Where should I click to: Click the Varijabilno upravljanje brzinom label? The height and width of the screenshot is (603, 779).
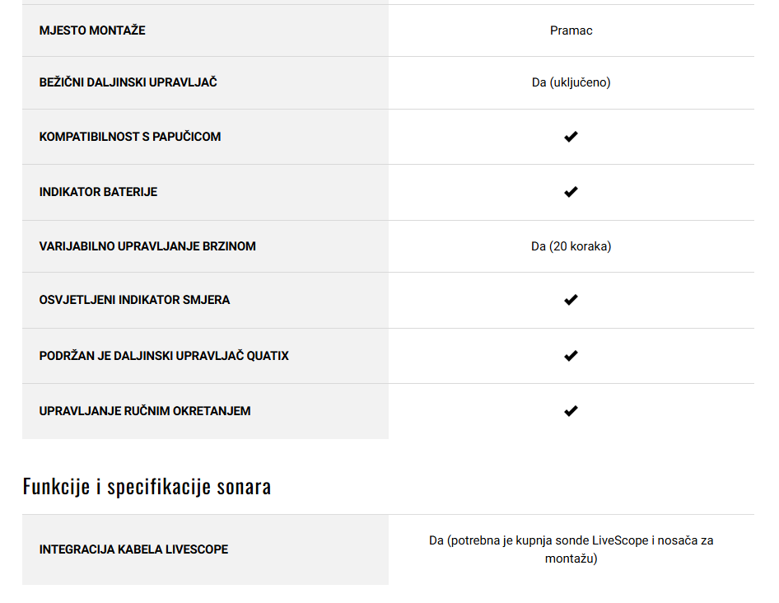coord(147,246)
